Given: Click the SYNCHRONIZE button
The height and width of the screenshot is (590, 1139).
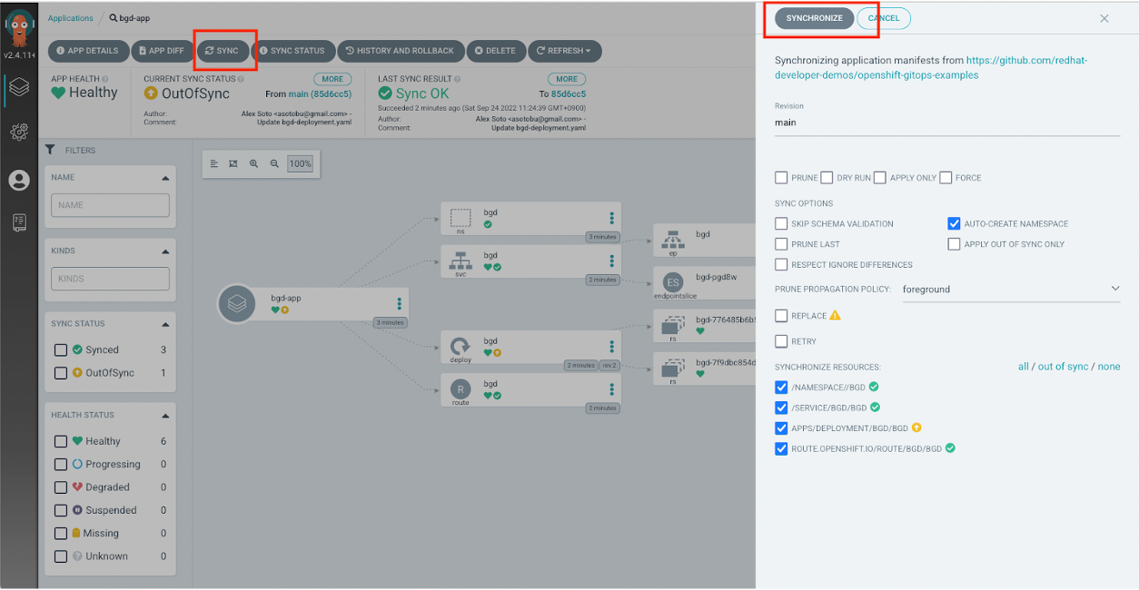Looking at the screenshot, I should pyautogui.click(x=814, y=18).
